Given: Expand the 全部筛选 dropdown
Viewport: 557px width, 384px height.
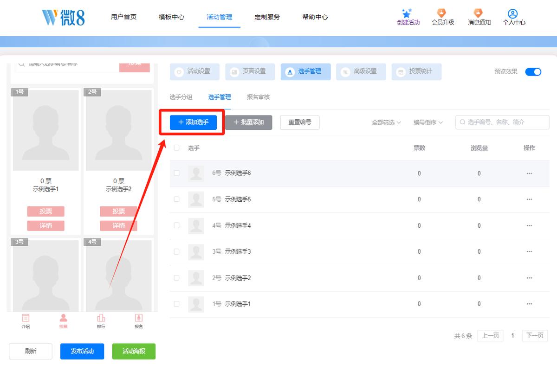Looking at the screenshot, I should point(386,122).
